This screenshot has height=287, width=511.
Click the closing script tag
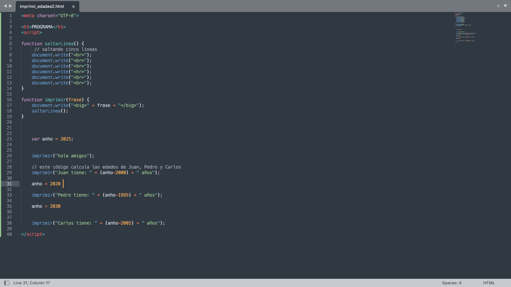(33, 234)
